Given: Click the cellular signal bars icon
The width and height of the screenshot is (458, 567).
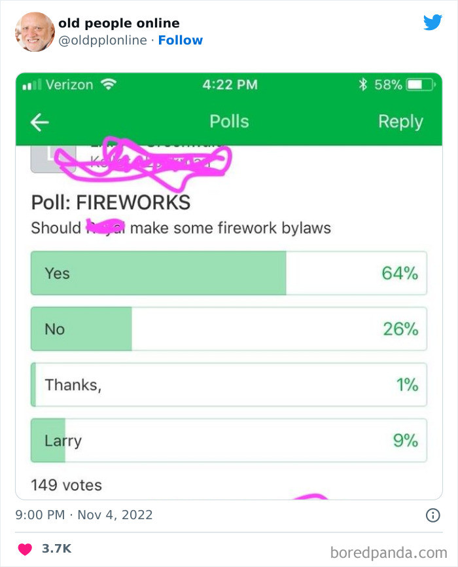Looking at the screenshot, I should coord(32,84).
